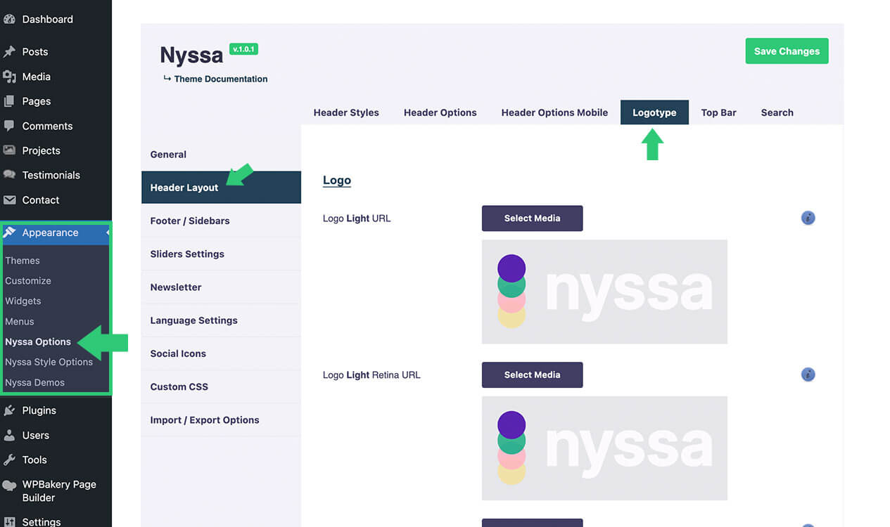The width and height of the screenshot is (890, 527).
Task: Click the Tools wrench icon
Action: coord(9,460)
